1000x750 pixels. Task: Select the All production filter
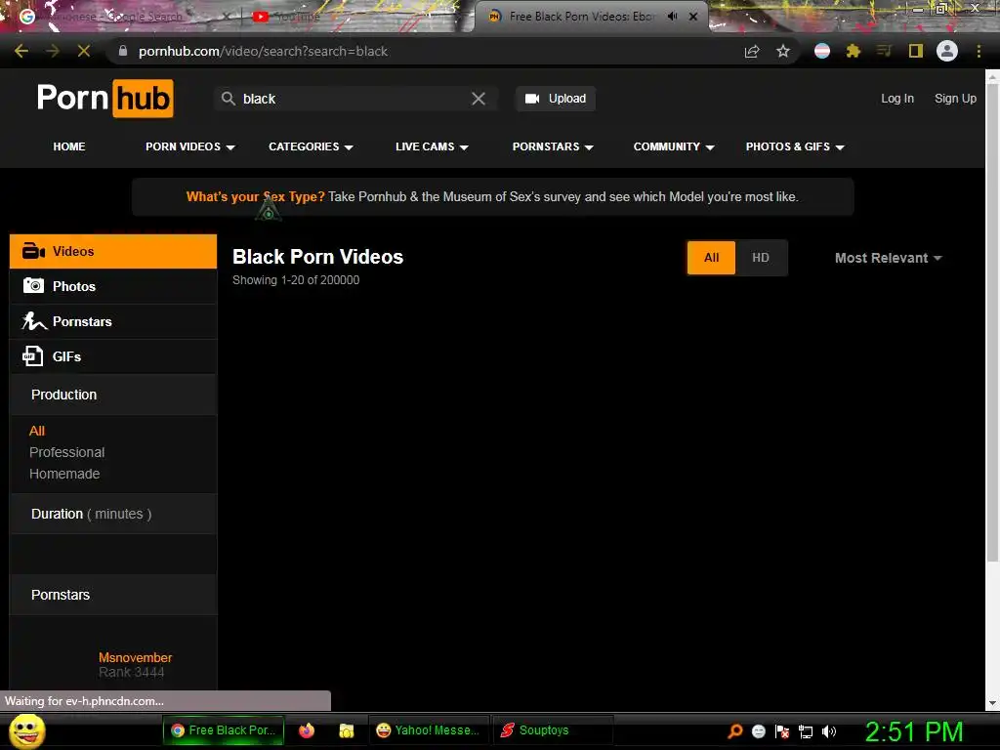[x=37, y=431]
